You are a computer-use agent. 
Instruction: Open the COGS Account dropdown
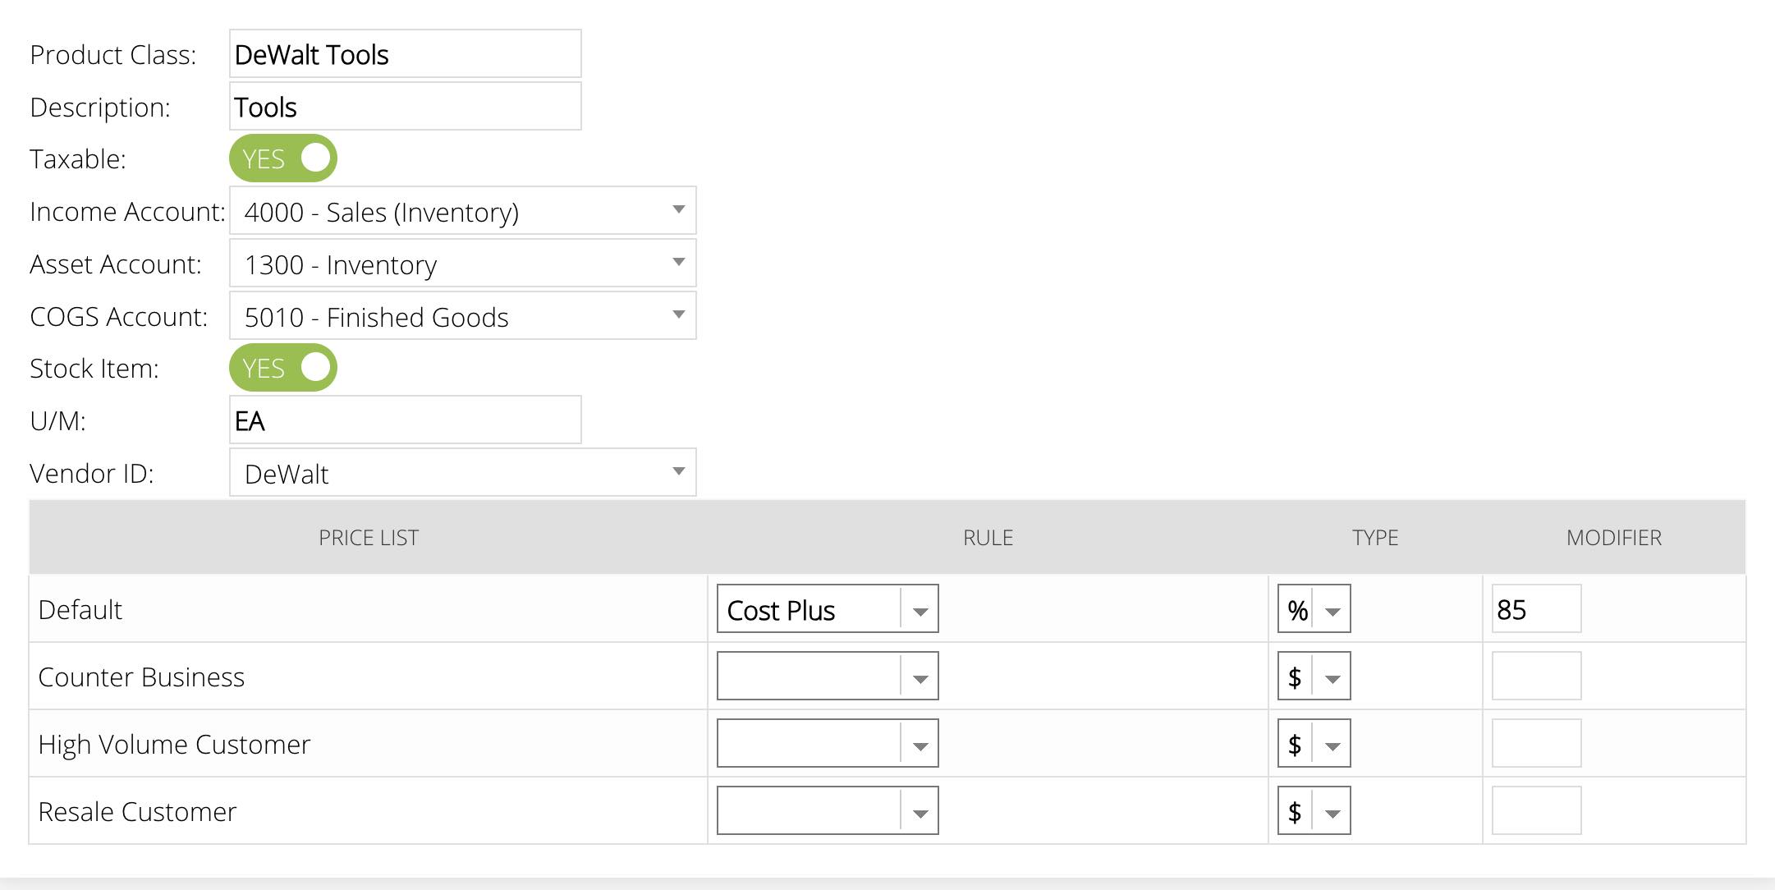click(x=463, y=316)
